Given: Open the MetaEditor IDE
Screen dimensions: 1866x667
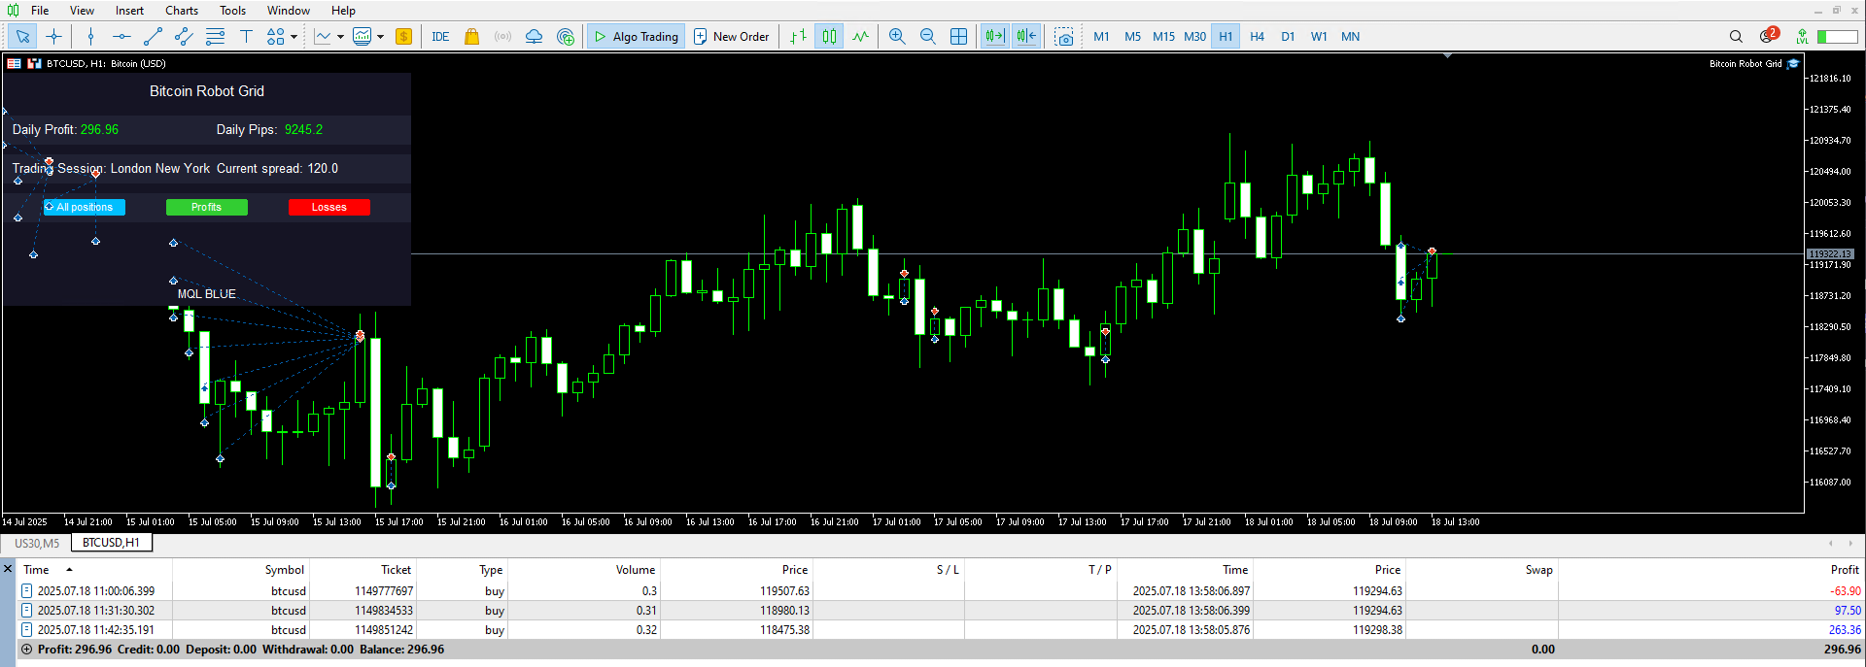Looking at the screenshot, I should pyautogui.click(x=440, y=37).
